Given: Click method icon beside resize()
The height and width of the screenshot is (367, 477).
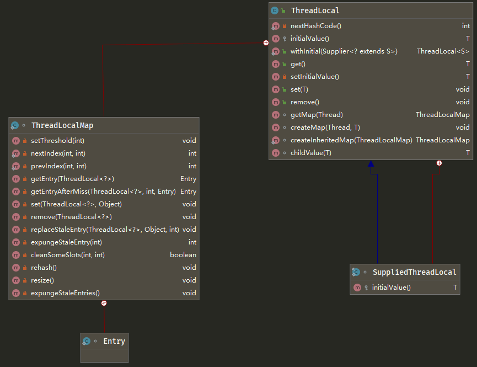Looking at the screenshot, I should click(x=16, y=280).
